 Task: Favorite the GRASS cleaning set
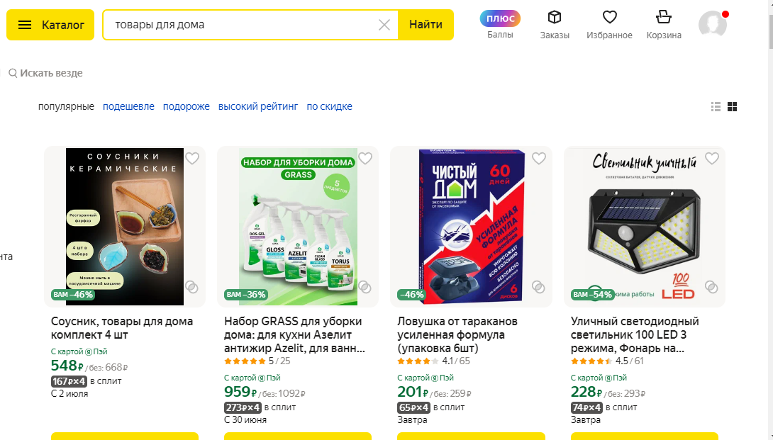pos(365,159)
